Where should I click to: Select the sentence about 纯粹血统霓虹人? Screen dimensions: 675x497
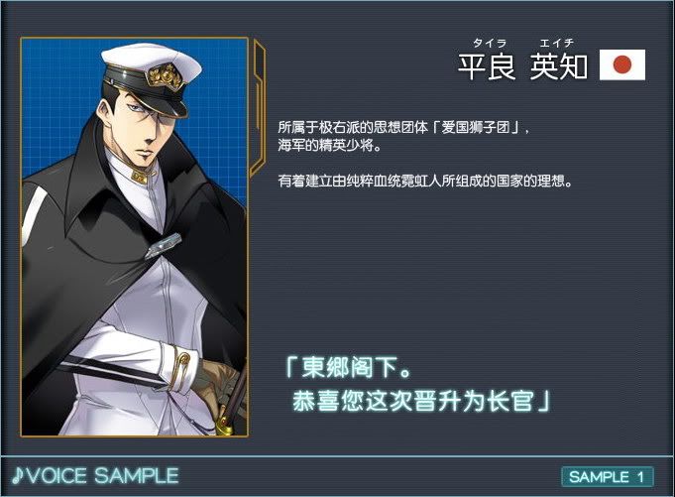pos(425,181)
